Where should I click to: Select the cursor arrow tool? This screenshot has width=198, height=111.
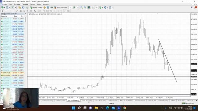coord(2,11)
